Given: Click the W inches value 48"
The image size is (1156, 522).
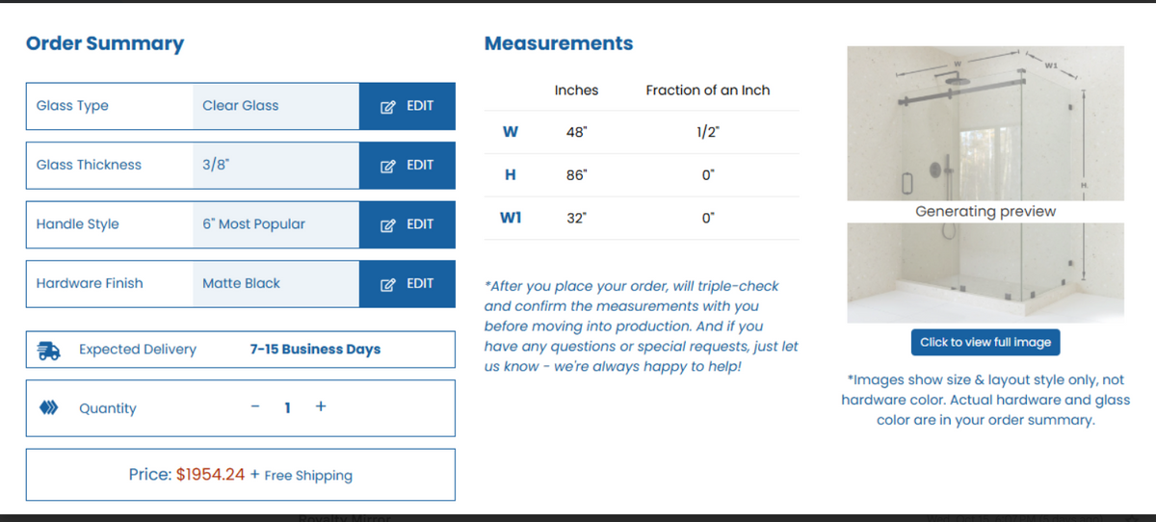Looking at the screenshot, I should (576, 132).
